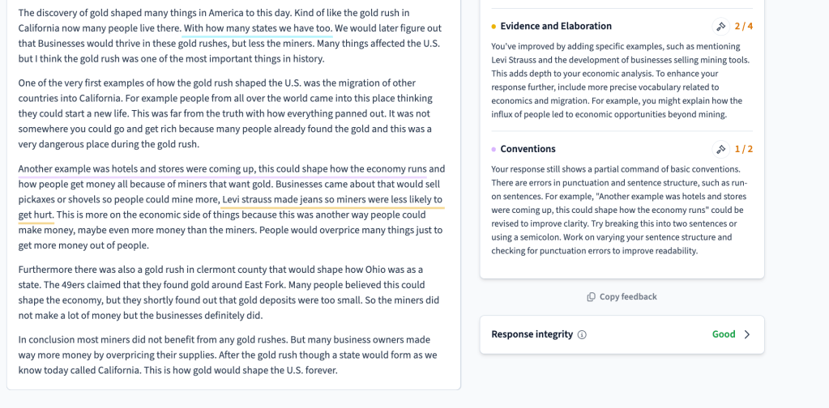Click the Response integrity label
Screen dimensions: 829x408
[x=532, y=334]
